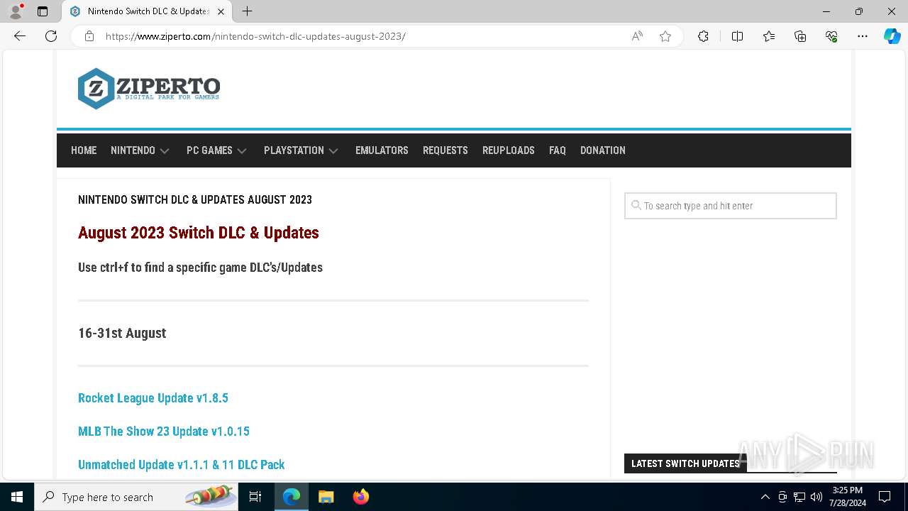This screenshot has height=511, width=908.
Task: Open the taskbar clock and date
Action: (x=848, y=497)
